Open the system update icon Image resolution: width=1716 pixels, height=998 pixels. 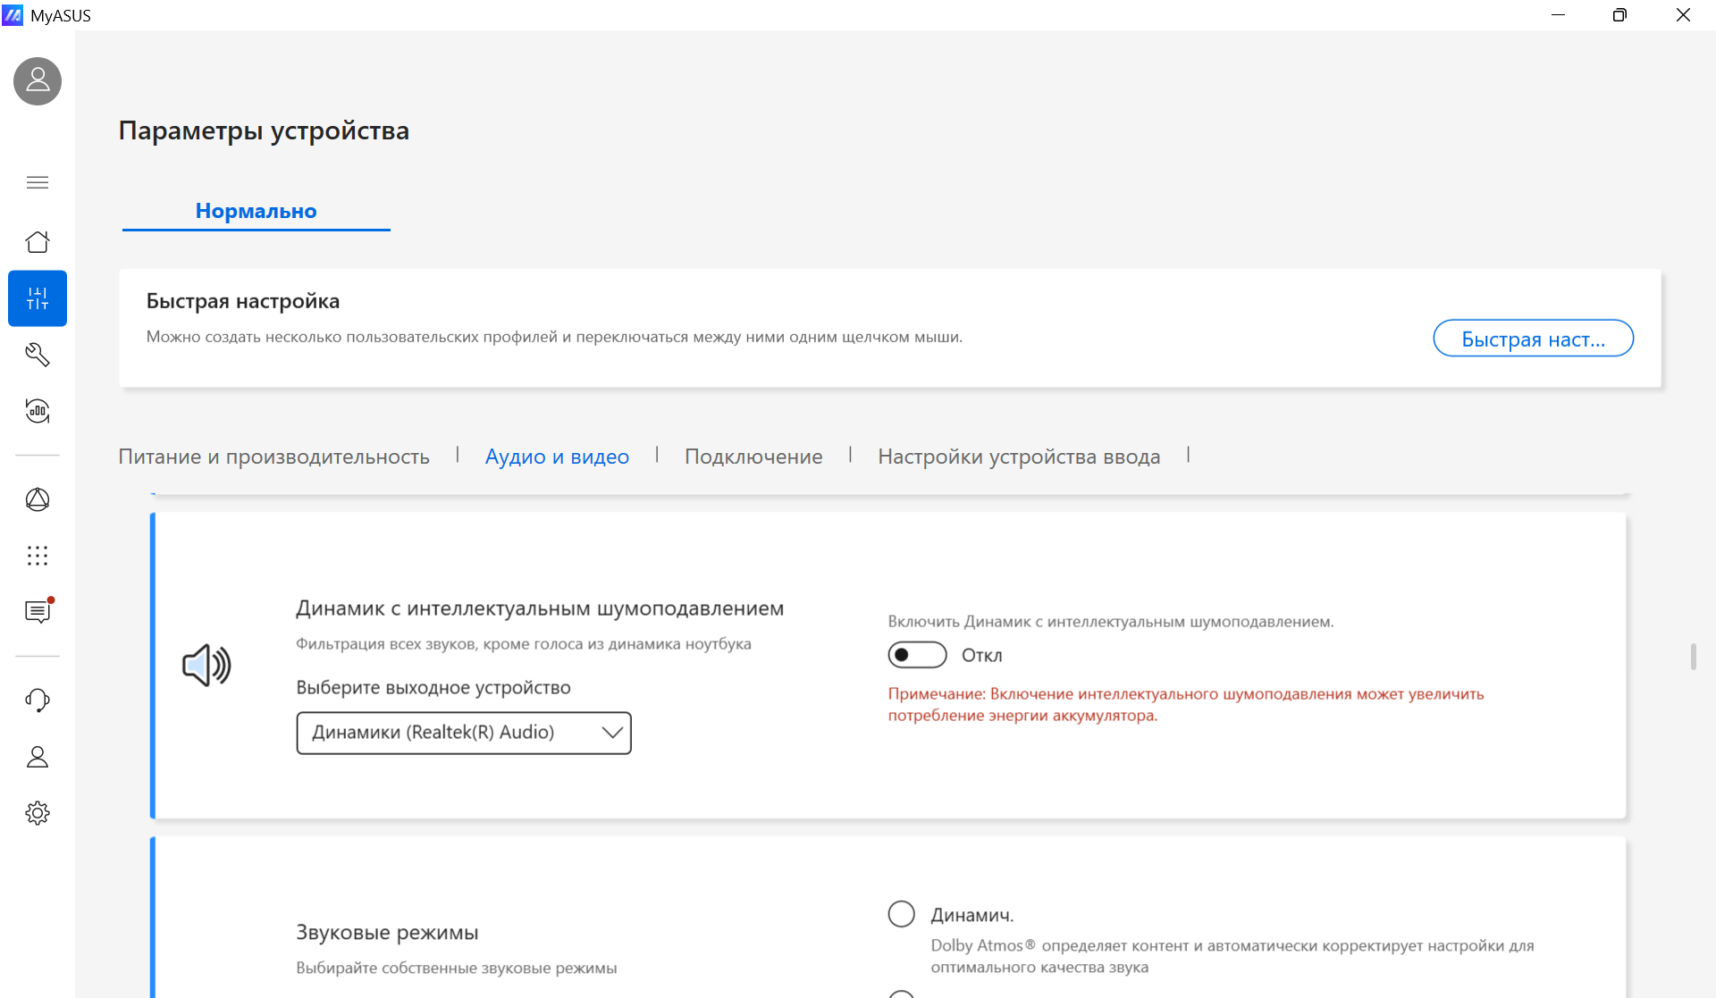tap(38, 411)
